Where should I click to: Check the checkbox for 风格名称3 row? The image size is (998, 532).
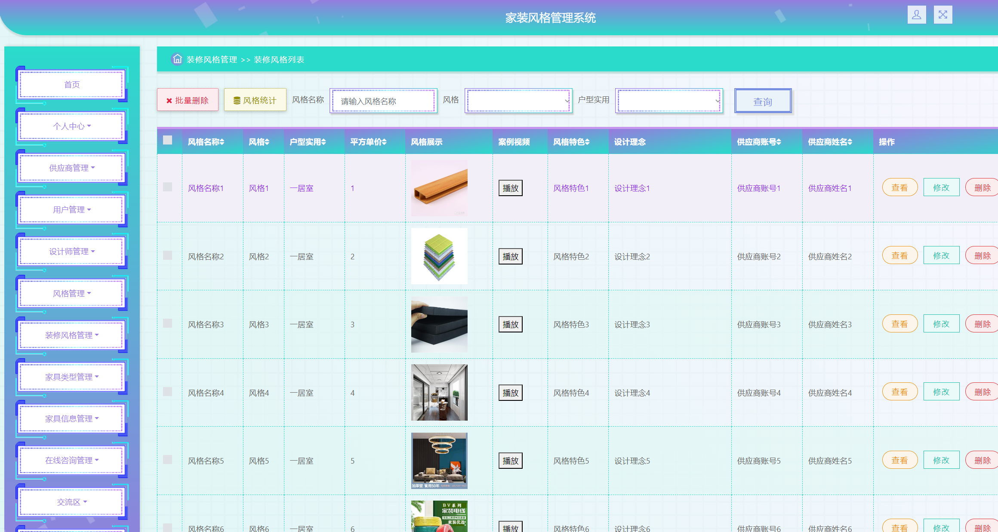click(168, 324)
